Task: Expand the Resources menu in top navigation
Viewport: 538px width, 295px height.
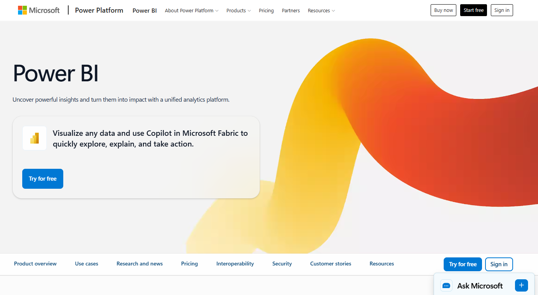Action: tap(321, 10)
